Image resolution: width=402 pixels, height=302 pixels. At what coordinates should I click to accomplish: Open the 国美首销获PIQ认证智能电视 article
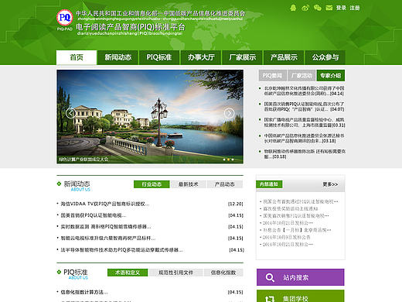click(x=94, y=215)
